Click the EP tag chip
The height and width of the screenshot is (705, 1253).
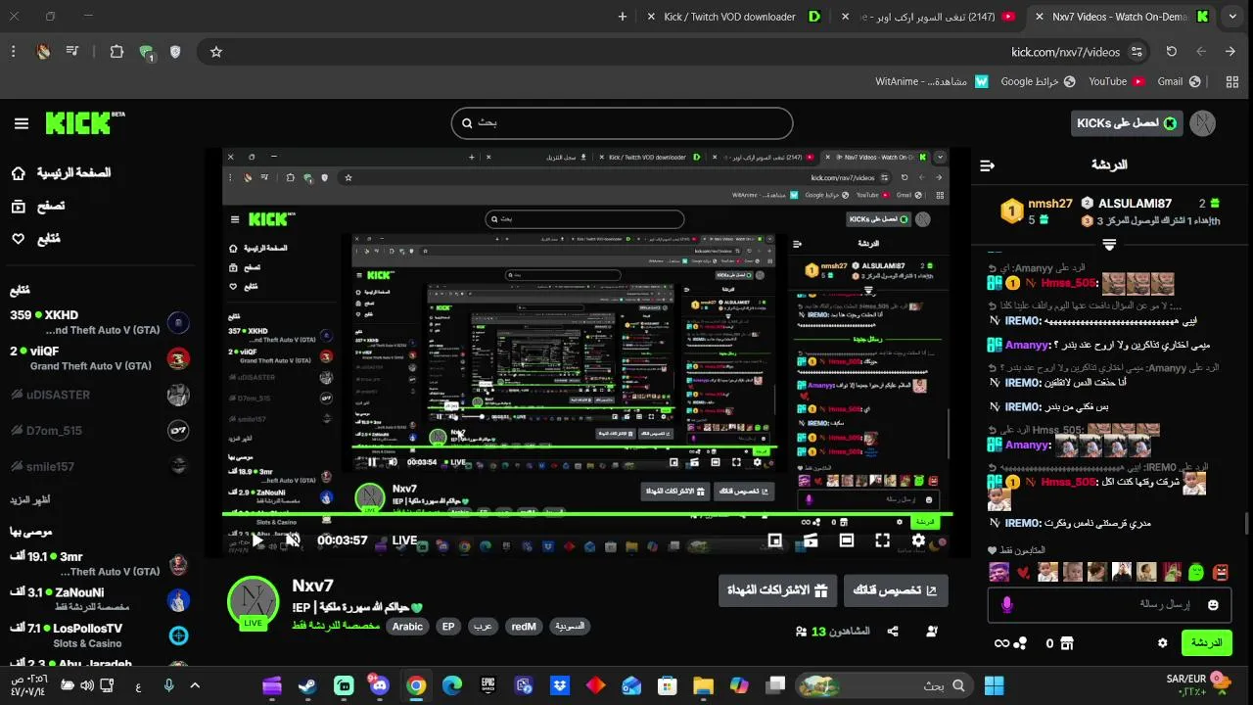448,627
